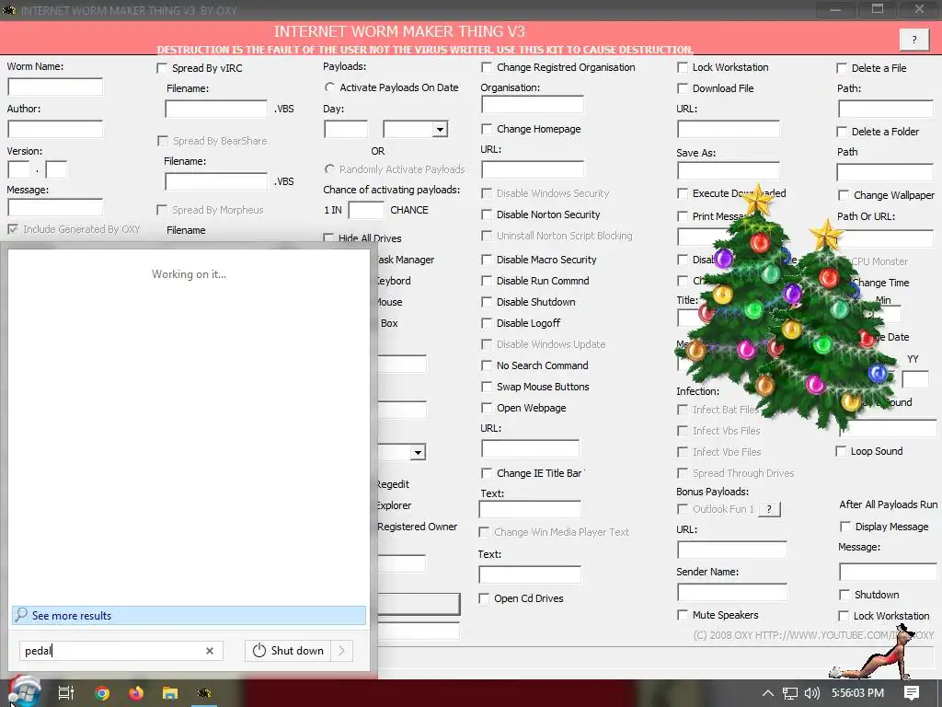
Task: Click the See more results magnifier
Action: click(x=21, y=615)
